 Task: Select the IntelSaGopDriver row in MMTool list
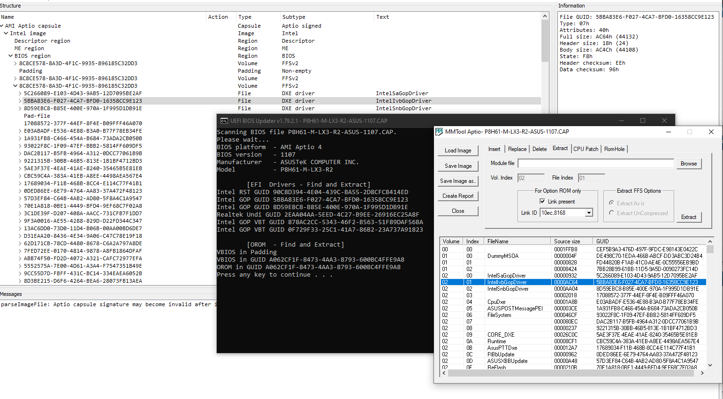[x=573, y=276]
